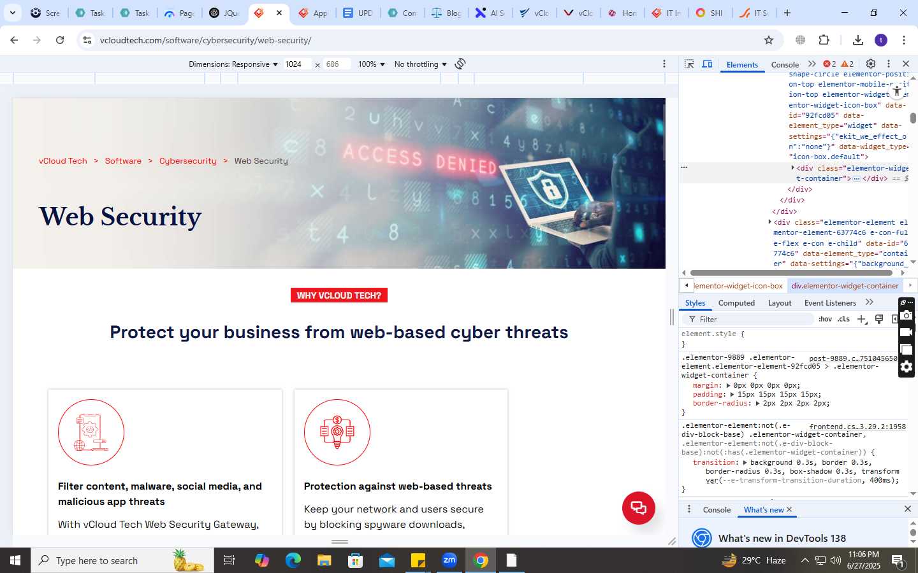Click the ellipsis button inside widget-container div
The width and height of the screenshot is (918, 573).
857,179
